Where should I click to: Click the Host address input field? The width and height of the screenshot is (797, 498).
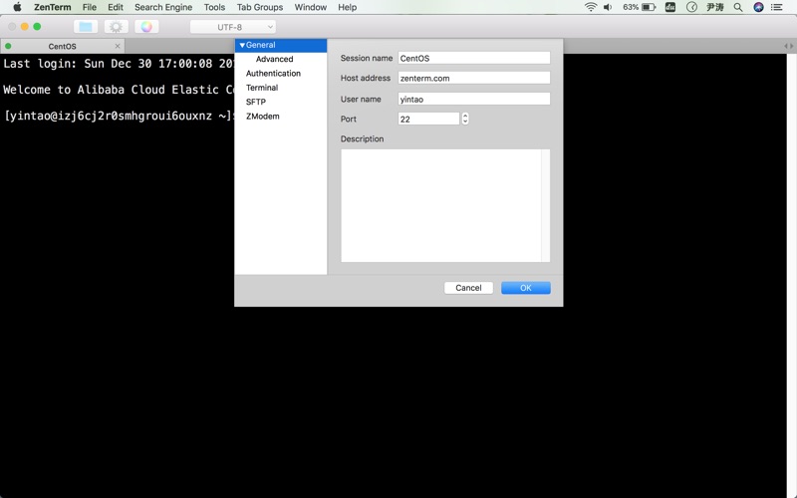[x=474, y=78]
